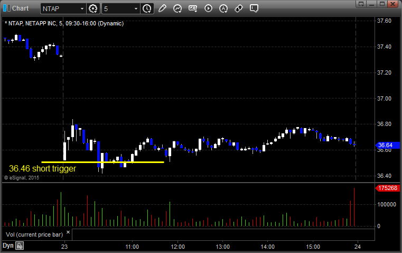
Task: Click the 23 date axis label
Action: 64,247
